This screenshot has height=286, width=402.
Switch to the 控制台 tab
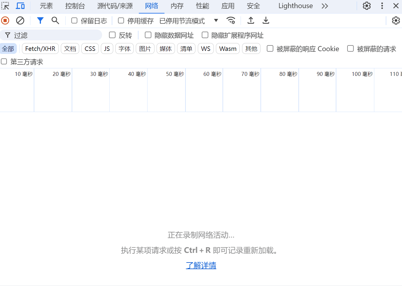tap(75, 6)
